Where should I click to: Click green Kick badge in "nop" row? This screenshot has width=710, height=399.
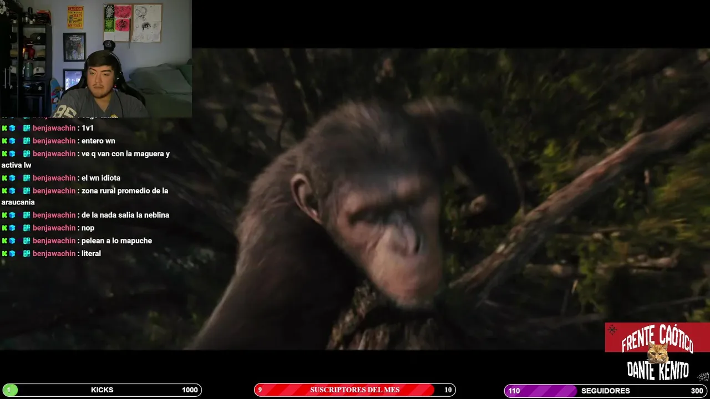click(4, 228)
